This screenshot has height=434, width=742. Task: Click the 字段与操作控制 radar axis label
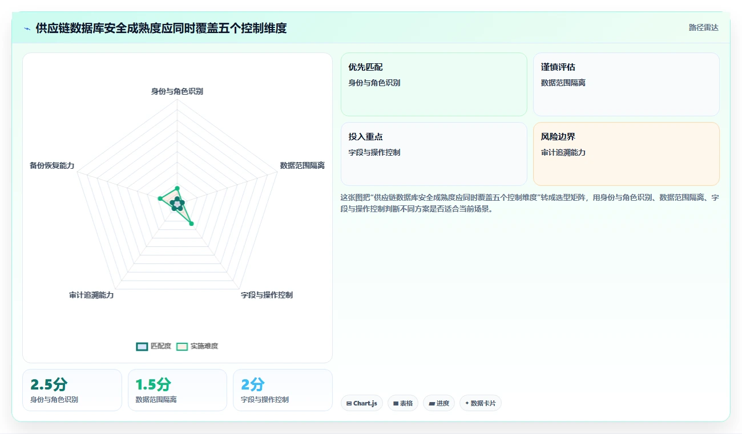(267, 295)
